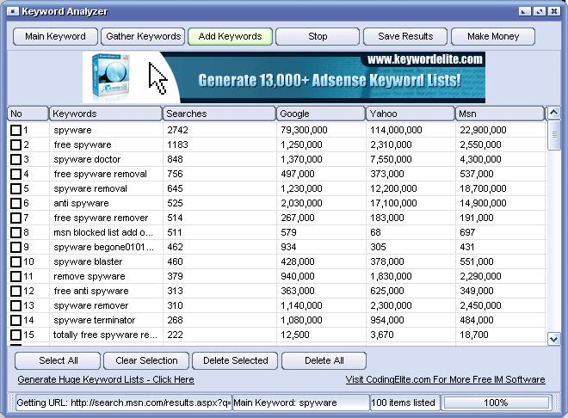Click Google count 79,300,000
The width and height of the screenshot is (568, 418).
coord(304,130)
